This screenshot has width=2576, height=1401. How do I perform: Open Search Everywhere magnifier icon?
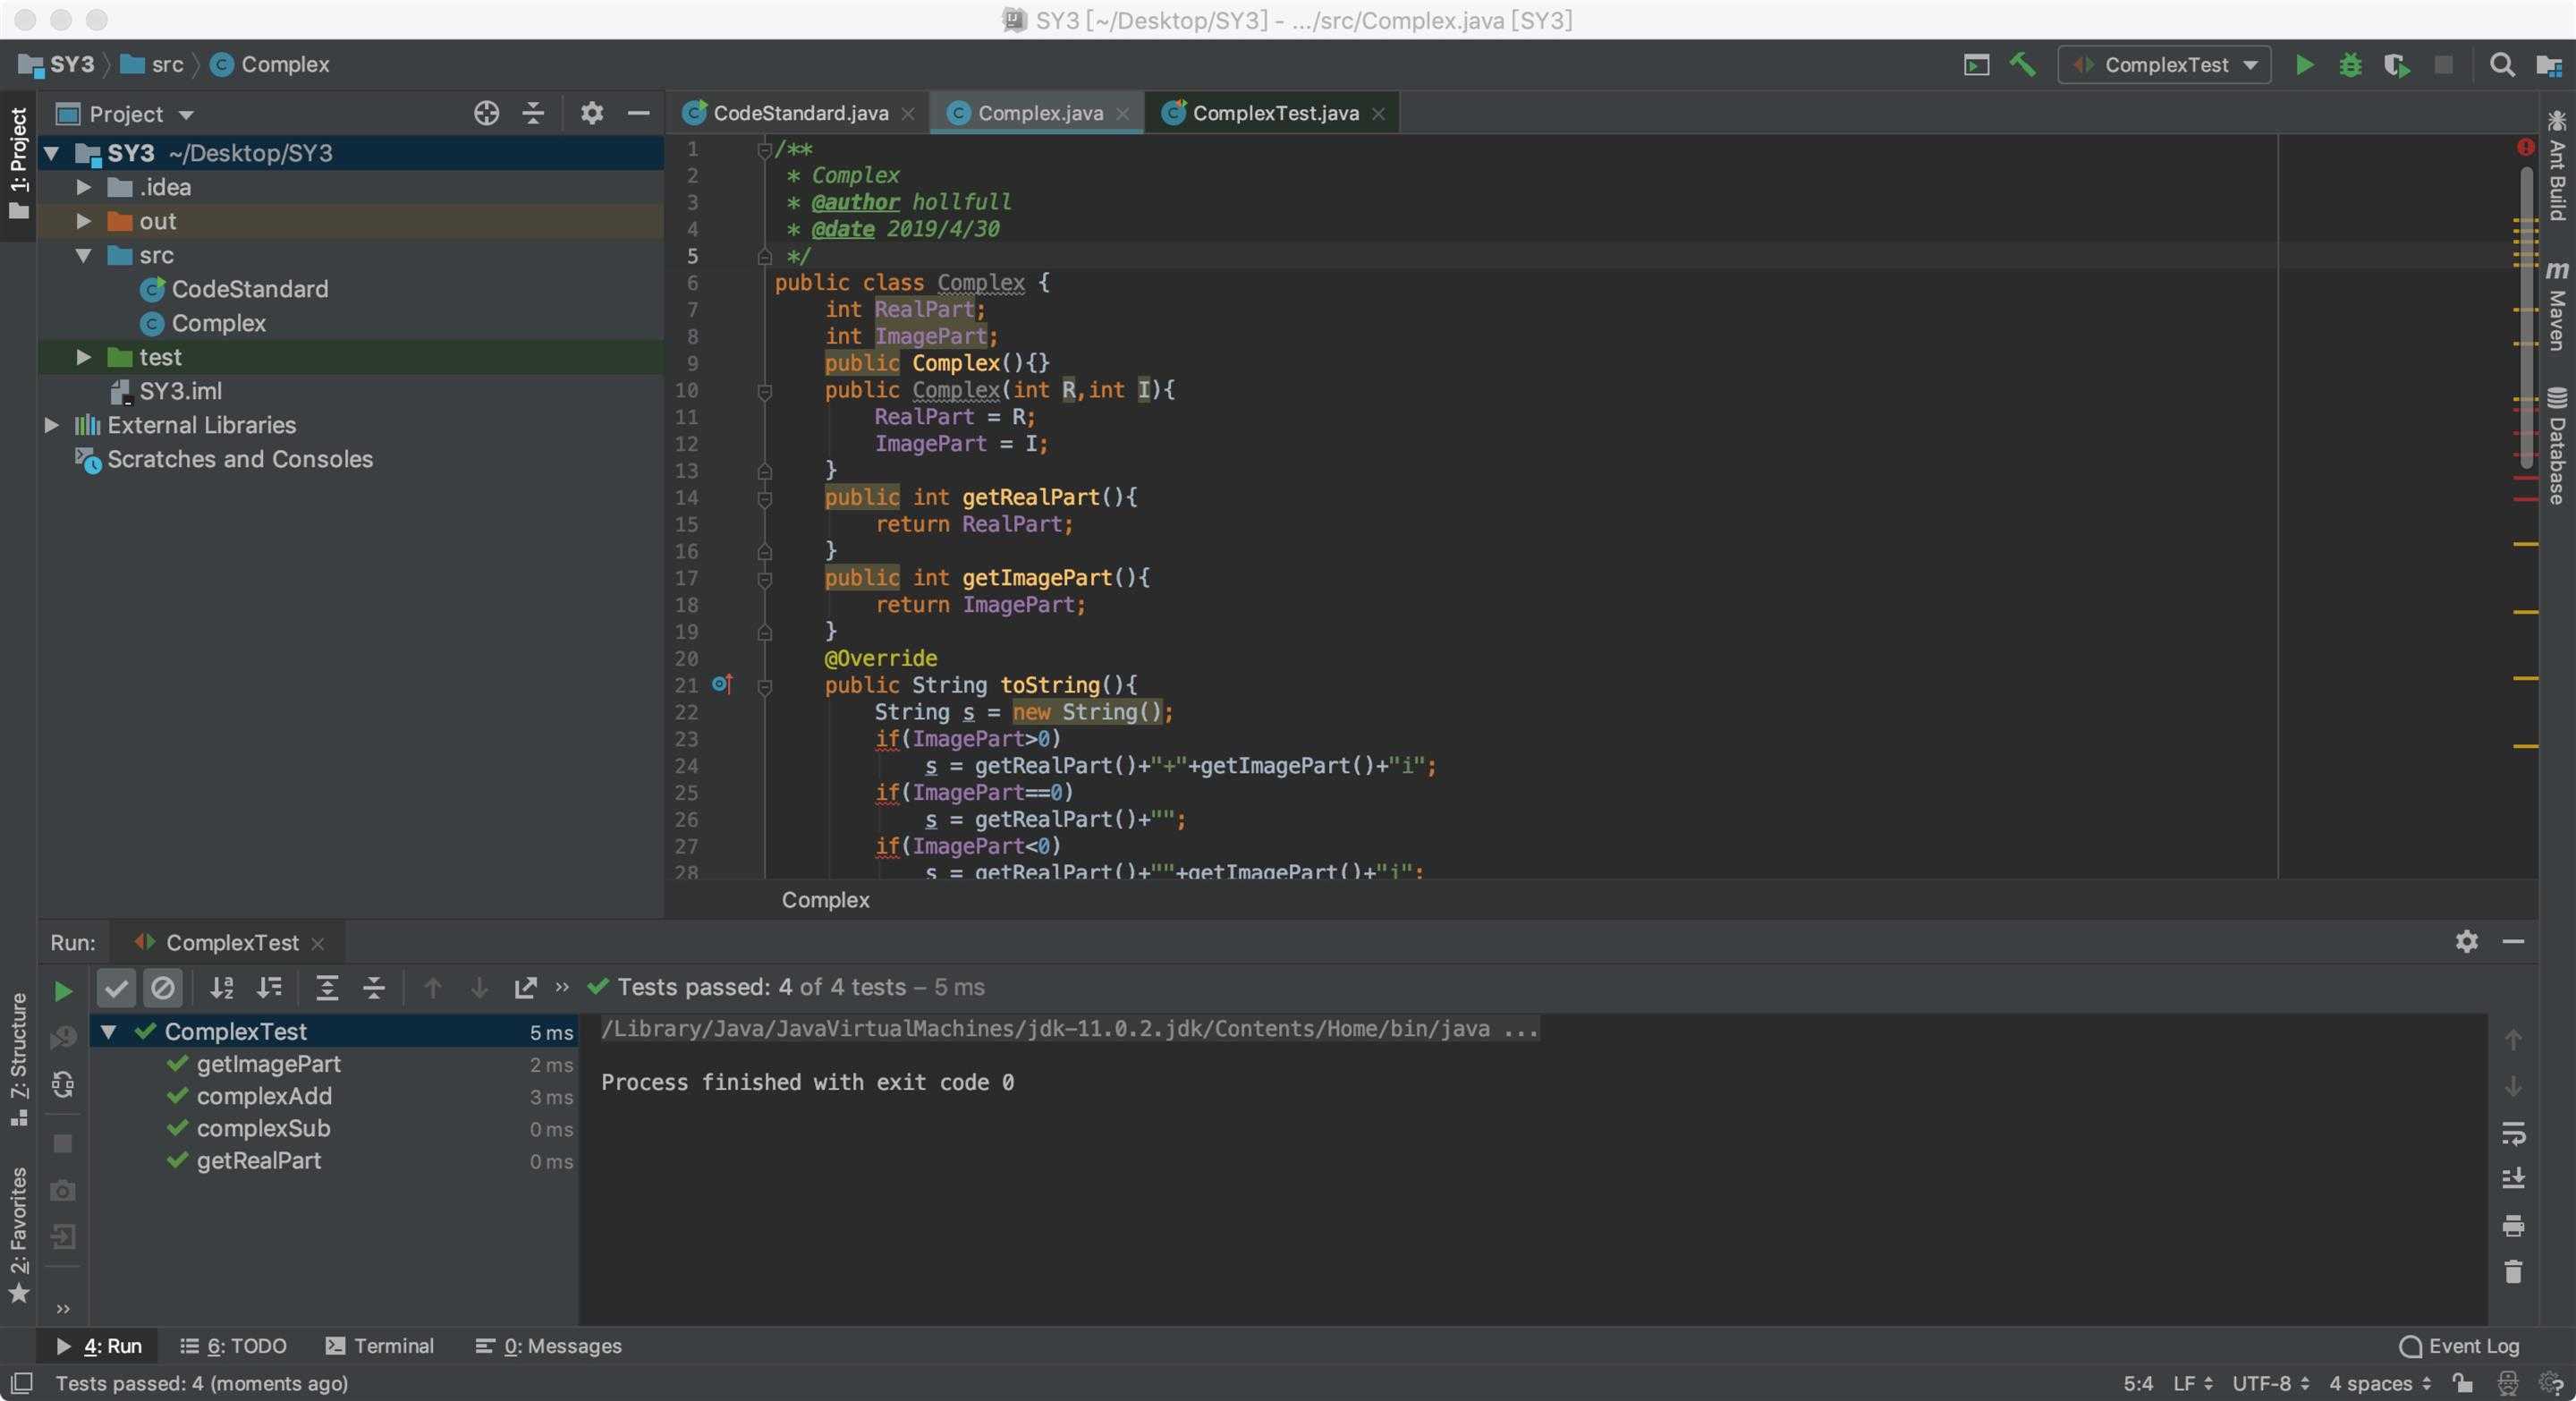(x=2501, y=65)
